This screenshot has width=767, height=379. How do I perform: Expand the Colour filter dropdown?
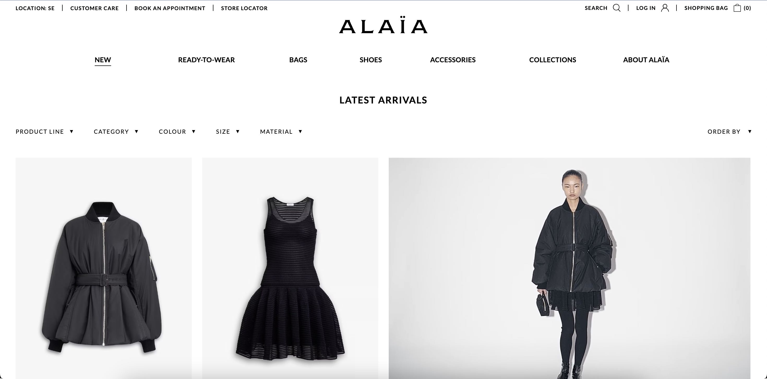pos(177,131)
